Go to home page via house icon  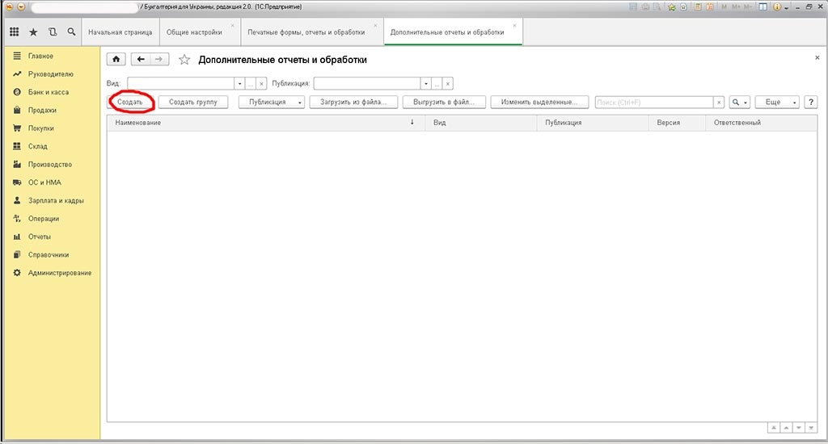pyautogui.click(x=116, y=60)
